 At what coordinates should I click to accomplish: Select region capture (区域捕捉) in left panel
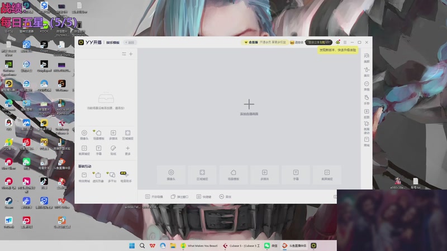[128, 135]
